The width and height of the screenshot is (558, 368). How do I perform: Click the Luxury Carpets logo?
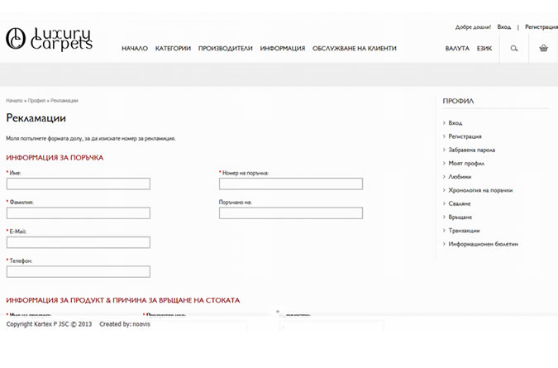(49, 39)
